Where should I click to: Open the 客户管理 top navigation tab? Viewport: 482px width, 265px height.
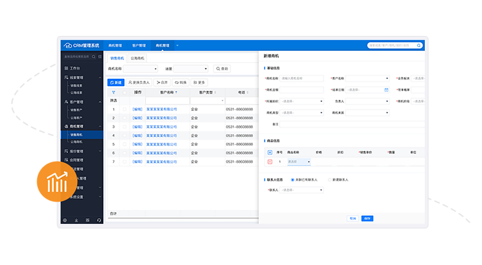click(139, 45)
